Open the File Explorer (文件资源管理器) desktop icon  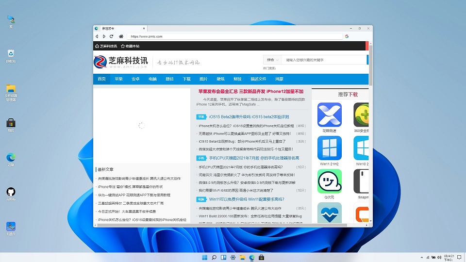point(11,92)
